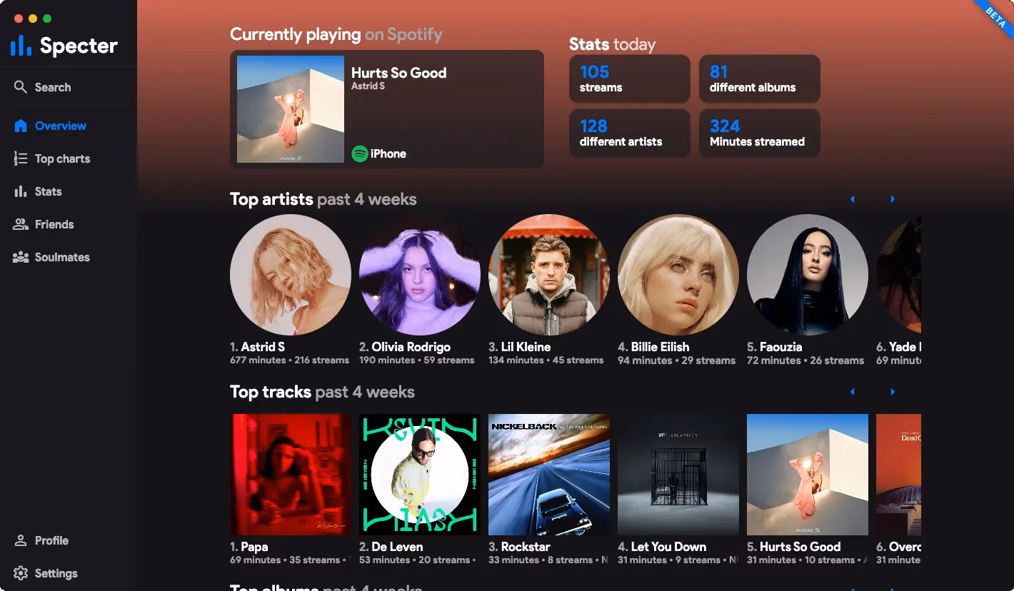1014x591 pixels.
Task: Show the previous page of Top artists
Action: [x=853, y=199]
